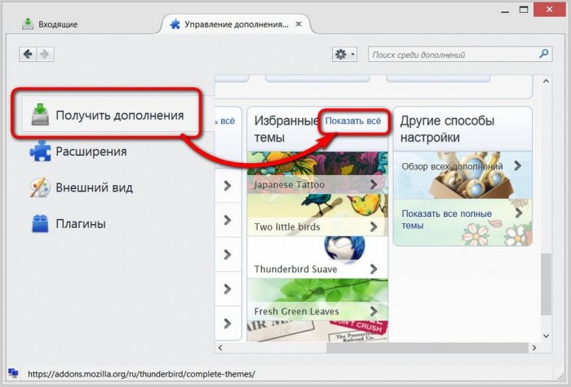Screen dimensions: 571x387
Task: Click the Плагины blocks icon
Action: point(41,223)
